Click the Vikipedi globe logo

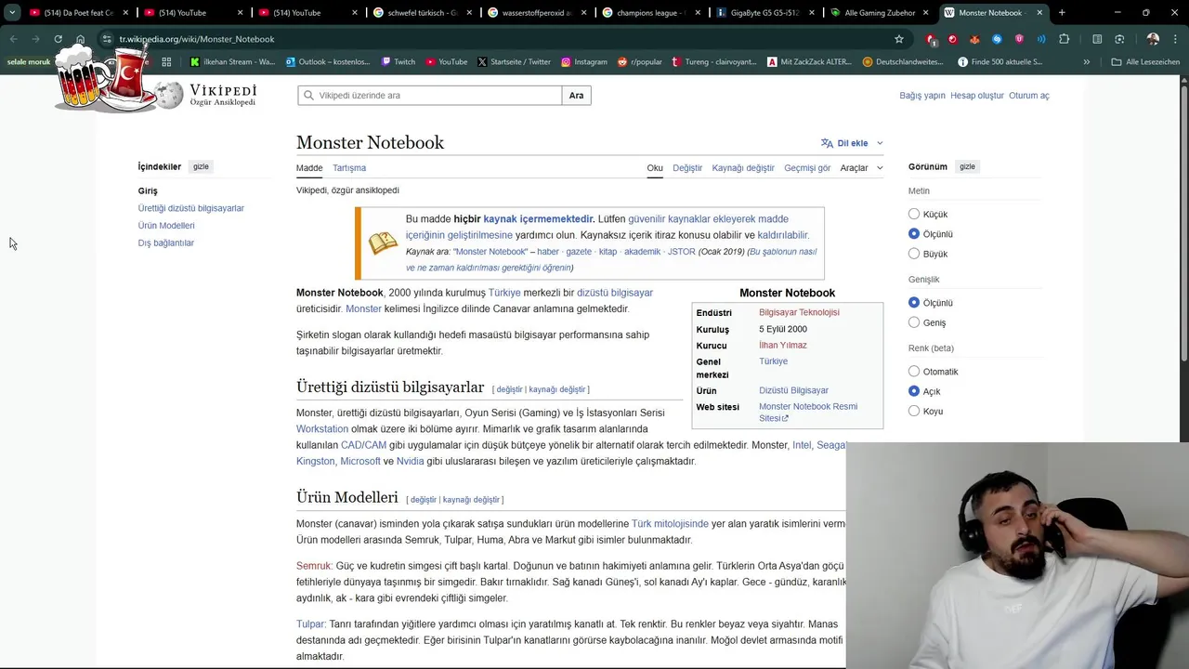tap(169, 95)
